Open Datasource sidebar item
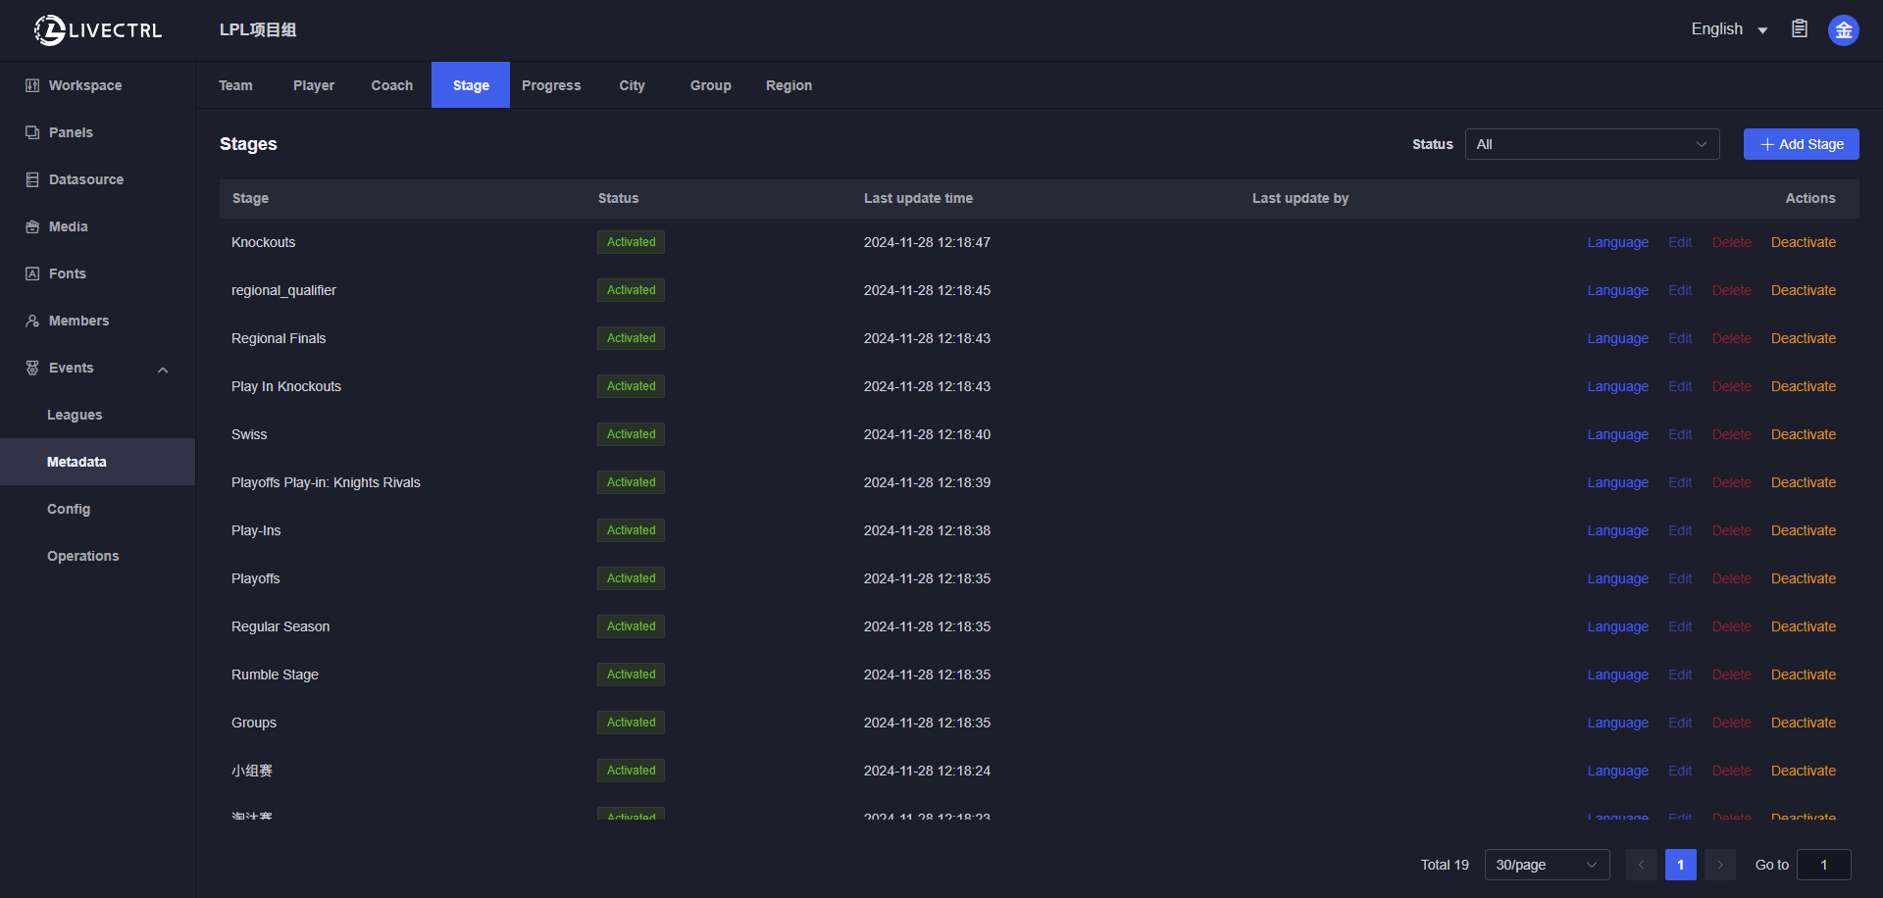This screenshot has width=1883, height=898. tap(86, 179)
